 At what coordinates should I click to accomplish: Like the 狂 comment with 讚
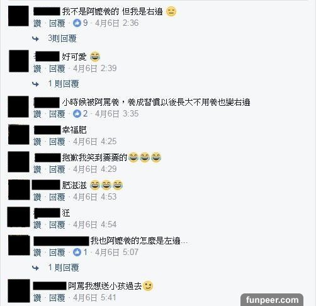pos(37,225)
